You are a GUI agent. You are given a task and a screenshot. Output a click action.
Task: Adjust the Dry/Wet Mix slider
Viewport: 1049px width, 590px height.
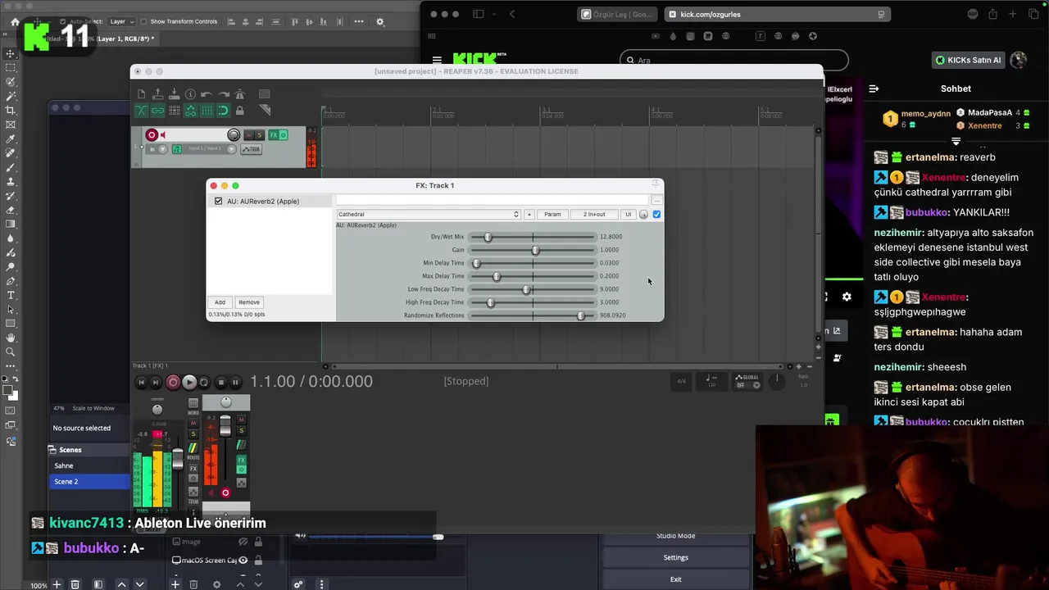533,237
